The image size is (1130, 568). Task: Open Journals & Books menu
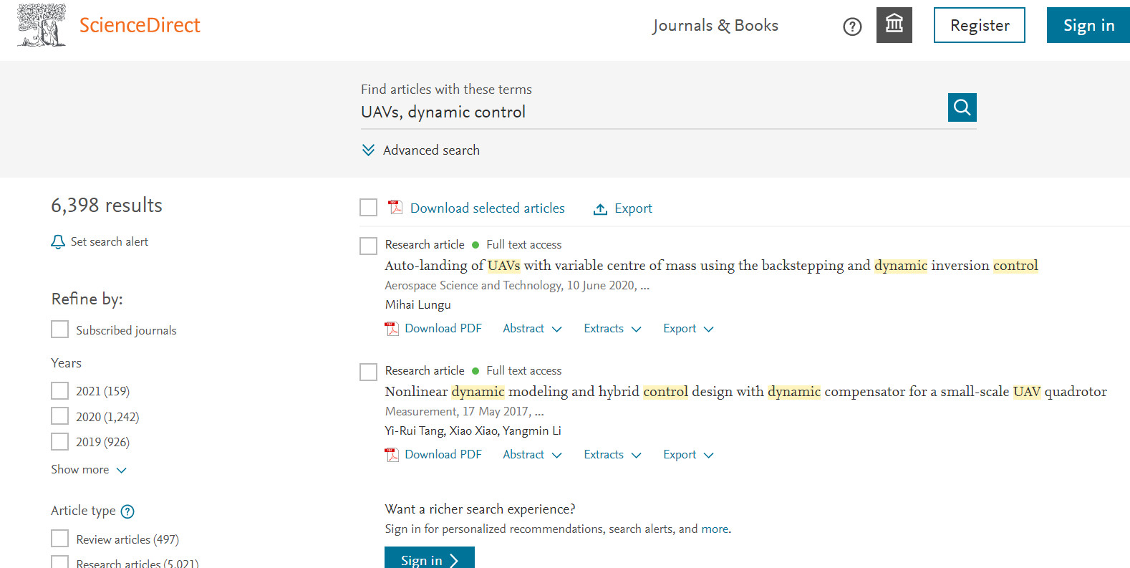point(715,25)
